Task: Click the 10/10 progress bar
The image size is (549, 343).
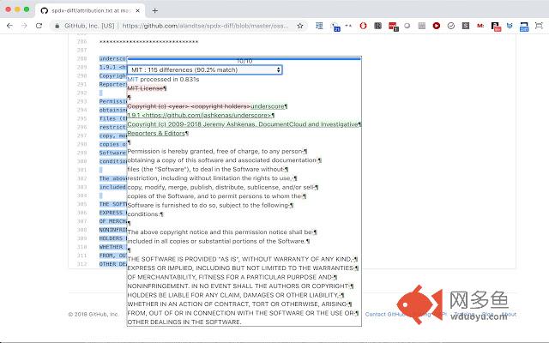Action: 244,60
